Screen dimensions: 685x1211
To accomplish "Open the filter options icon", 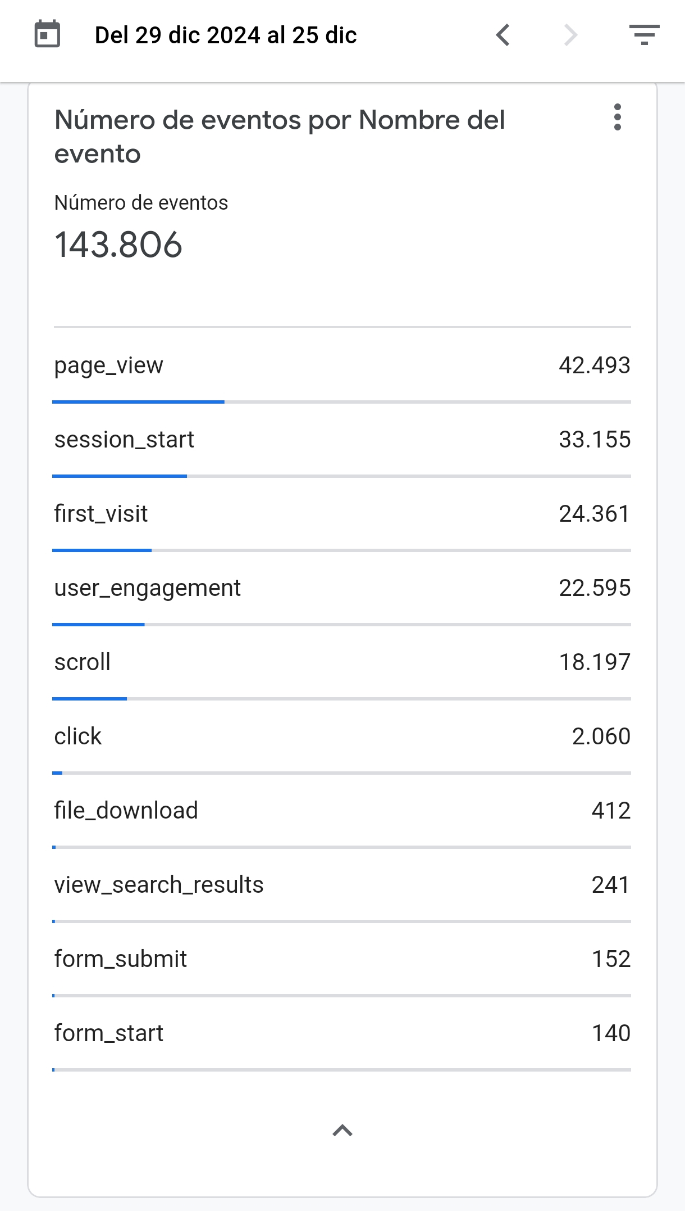I will 644,35.
